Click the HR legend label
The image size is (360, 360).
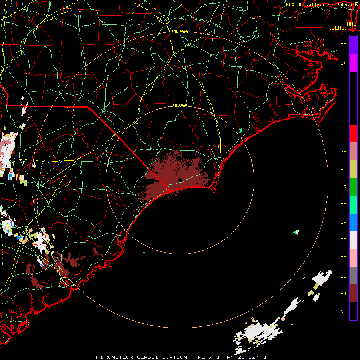(343, 187)
